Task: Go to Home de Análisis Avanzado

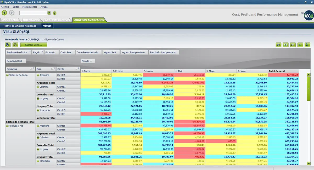Action: pos(20,26)
